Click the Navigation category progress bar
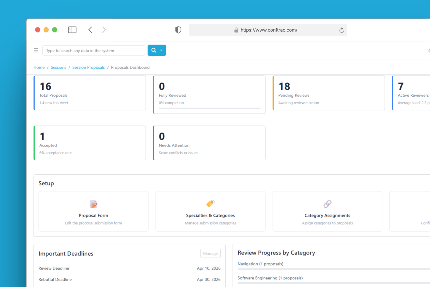Image resolution: width=430 pixels, height=287 pixels. click(x=334, y=269)
